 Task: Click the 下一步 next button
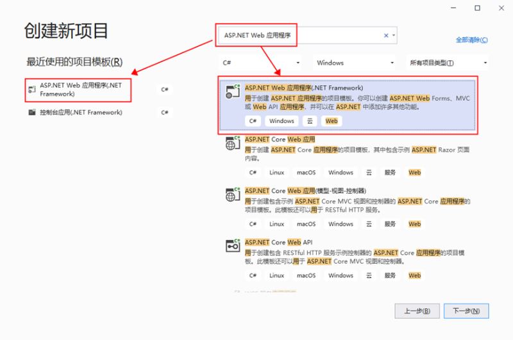point(466,311)
